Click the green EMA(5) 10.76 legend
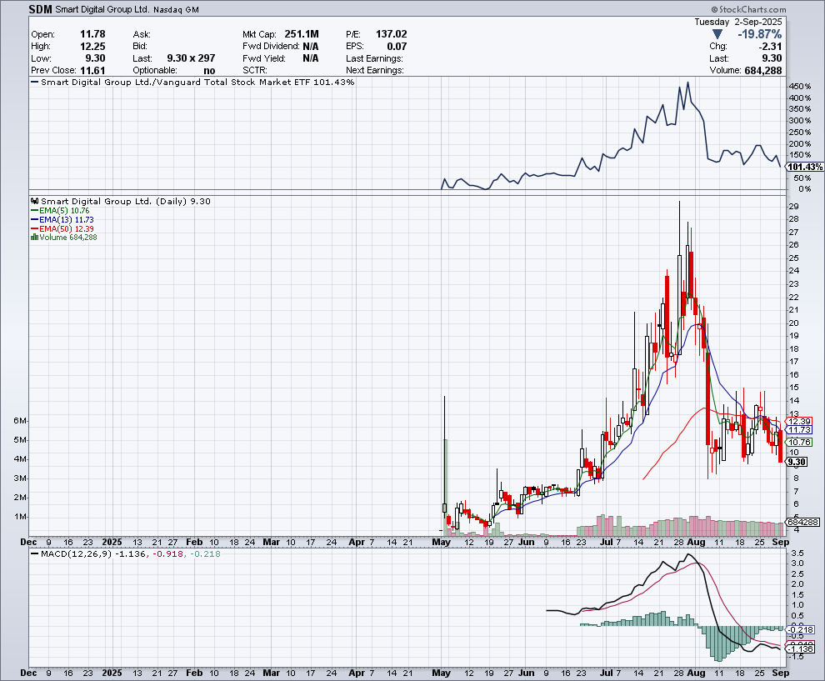This screenshot has width=825, height=681. point(60,211)
